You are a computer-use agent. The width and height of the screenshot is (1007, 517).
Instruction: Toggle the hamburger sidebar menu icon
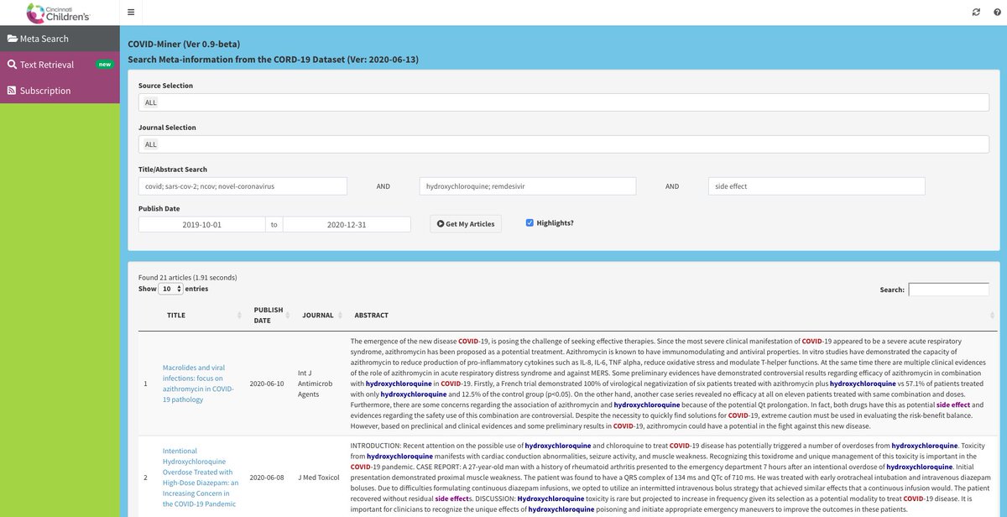click(x=130, y=13)
